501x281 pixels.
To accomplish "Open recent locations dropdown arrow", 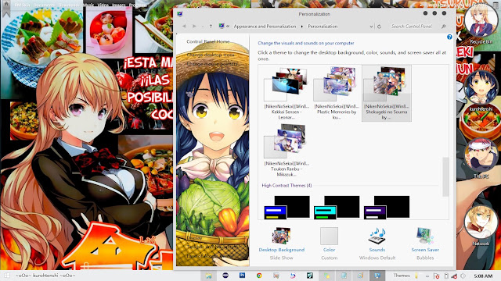I will tap(203, 27).
